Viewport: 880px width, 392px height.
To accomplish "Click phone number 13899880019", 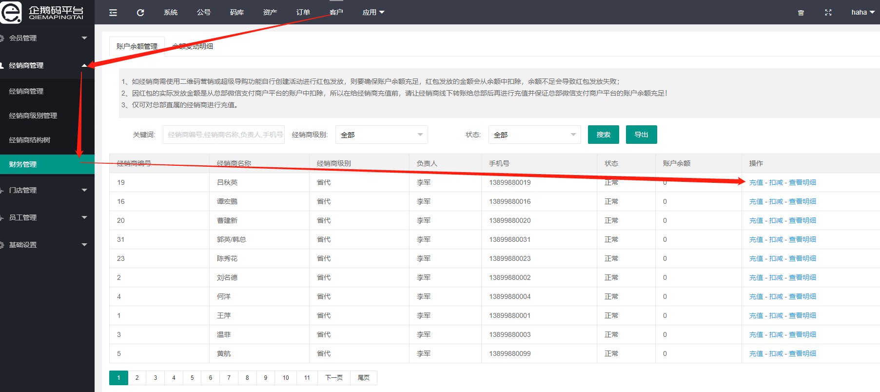I will [510, 182].
